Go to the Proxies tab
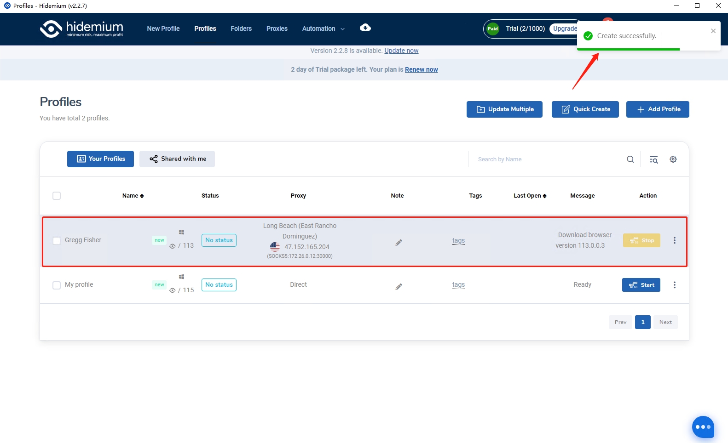Image resolution: width=728 pixels, height=443 pixels. point(277,28)
